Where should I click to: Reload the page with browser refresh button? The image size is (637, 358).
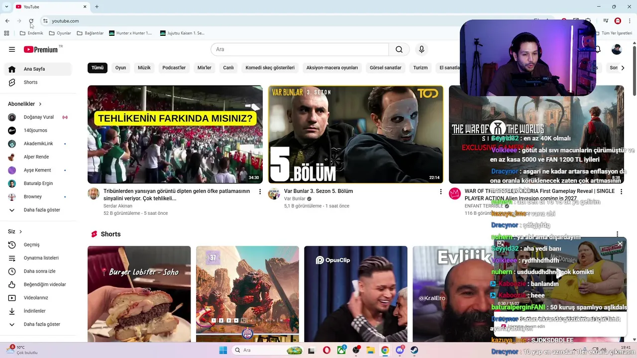(x=31, y=21)
